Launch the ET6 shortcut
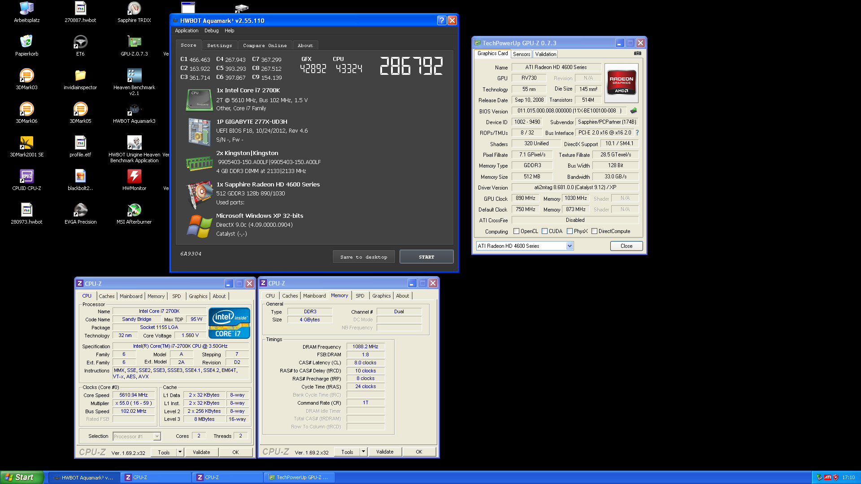 80,45
